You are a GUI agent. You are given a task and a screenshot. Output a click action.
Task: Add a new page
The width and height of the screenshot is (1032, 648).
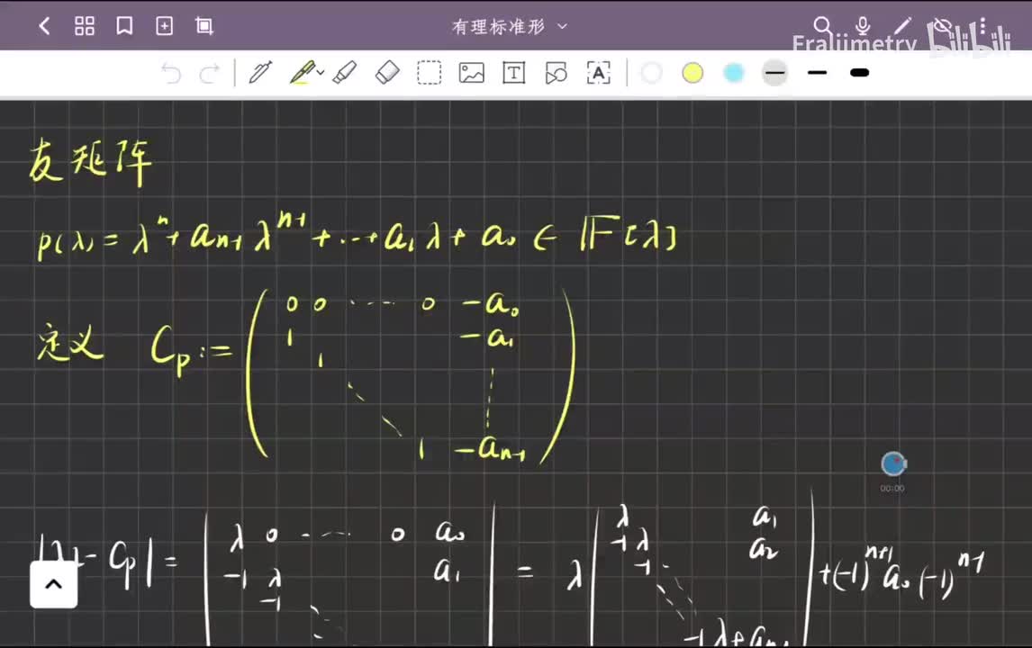click(165, 26)
